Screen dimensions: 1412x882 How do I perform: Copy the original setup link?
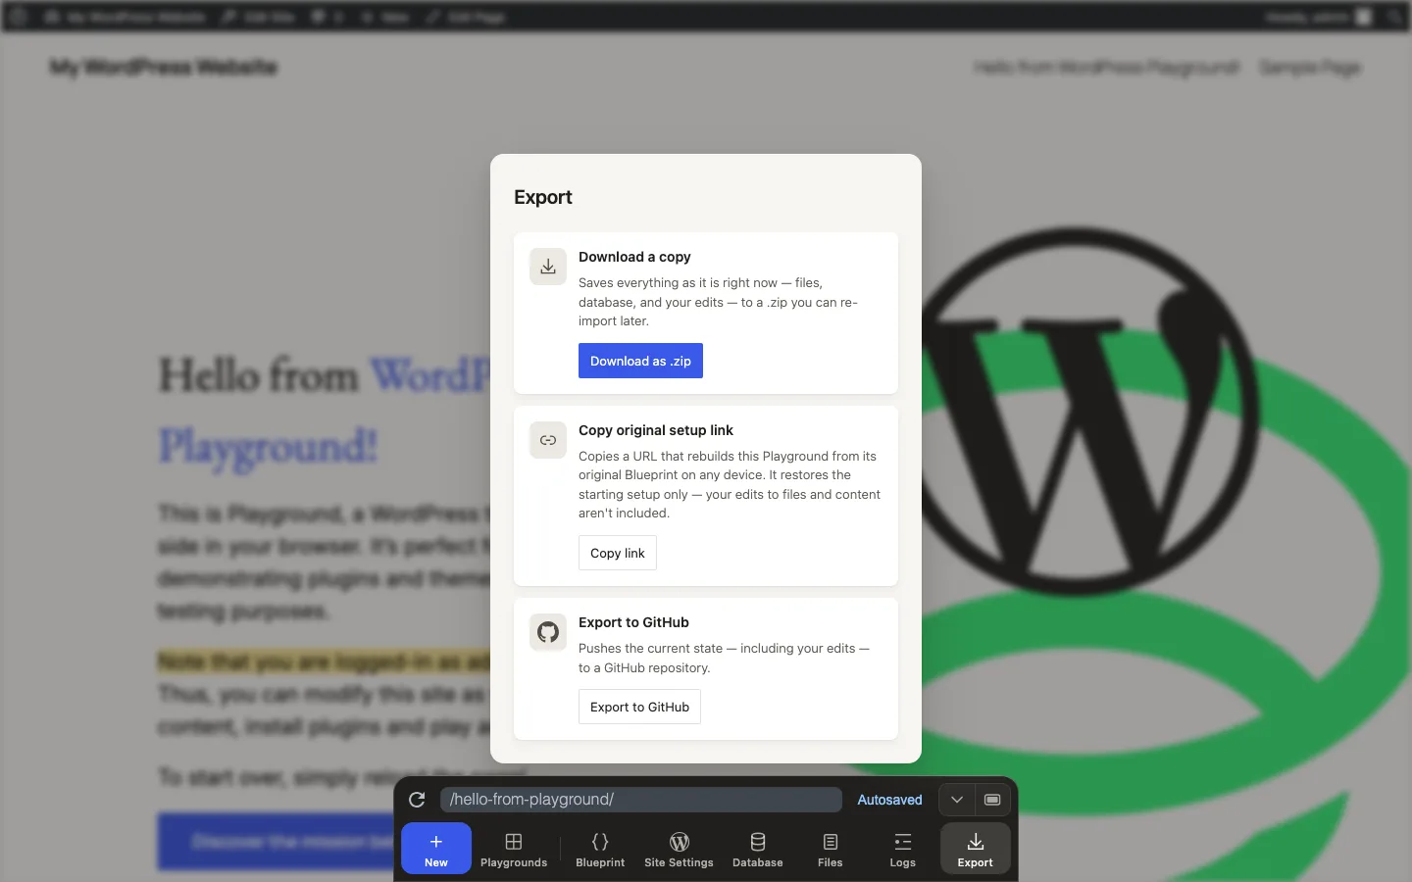click(x=618, y=553)
